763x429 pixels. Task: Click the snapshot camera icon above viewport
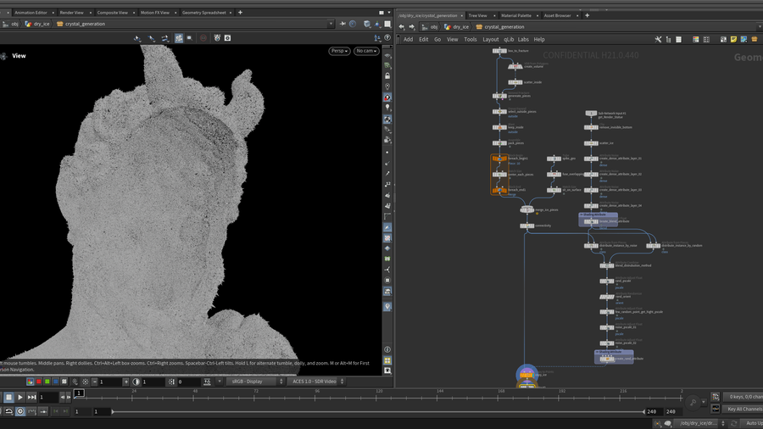click(227, 38)
